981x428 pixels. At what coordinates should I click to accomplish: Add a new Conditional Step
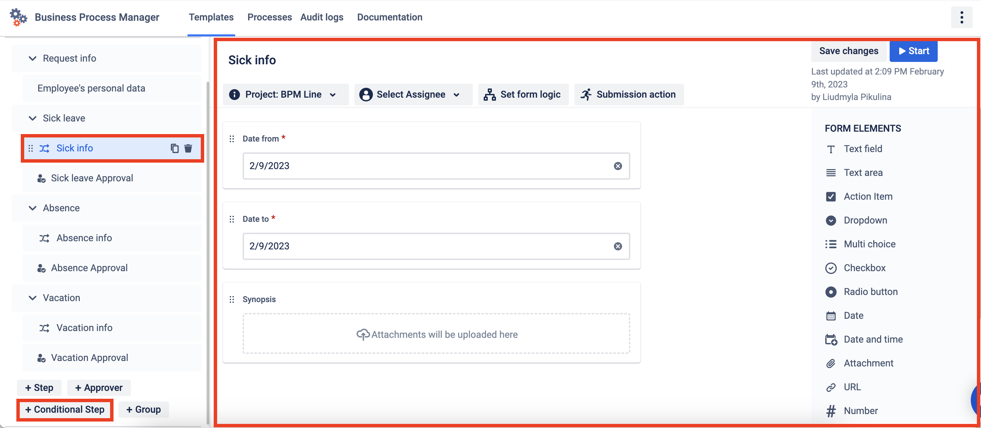tap(65, 409)
